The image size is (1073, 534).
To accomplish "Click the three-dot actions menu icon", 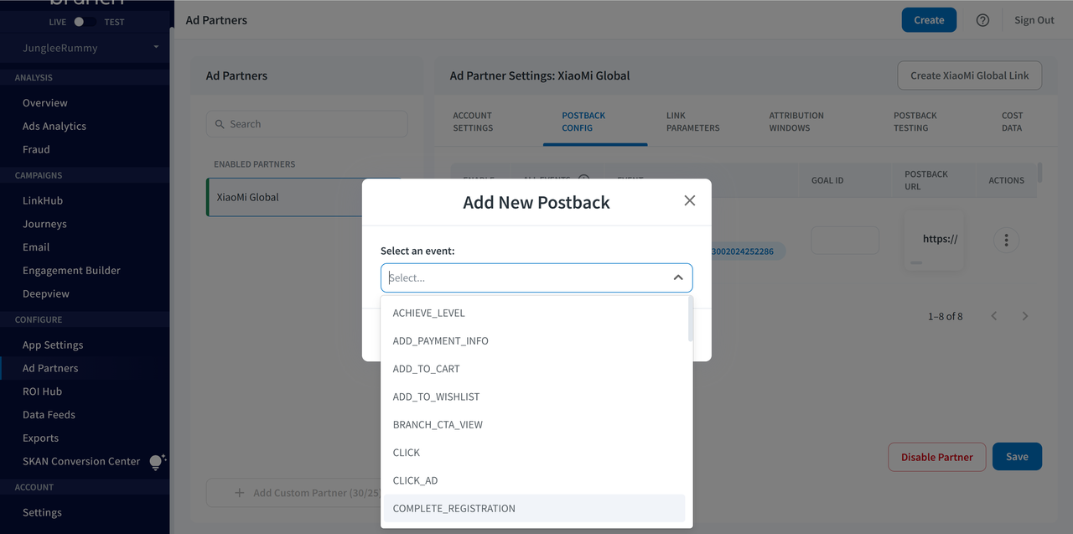I will coord(1006,241).
